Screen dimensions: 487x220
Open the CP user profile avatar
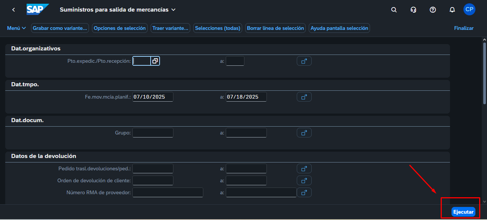(469, 9)
